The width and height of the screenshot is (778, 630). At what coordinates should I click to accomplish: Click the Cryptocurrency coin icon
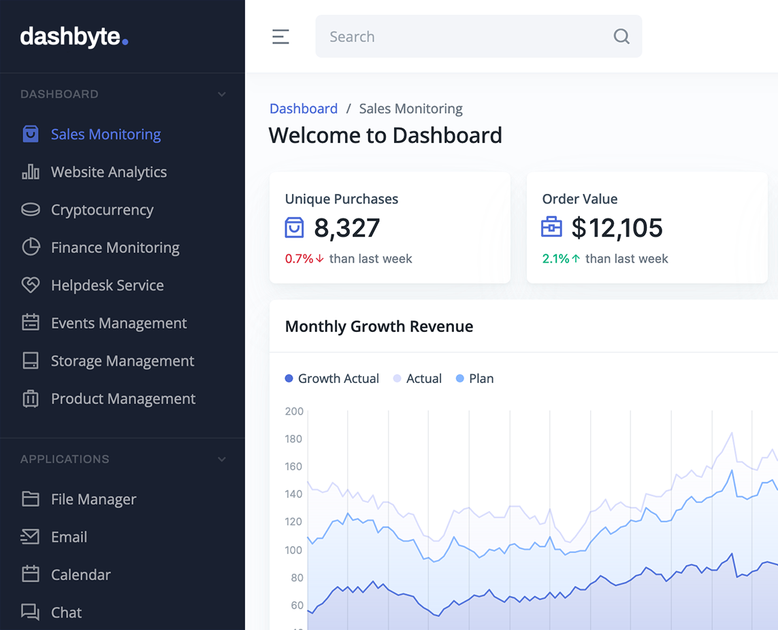click(x=31, y=210)
